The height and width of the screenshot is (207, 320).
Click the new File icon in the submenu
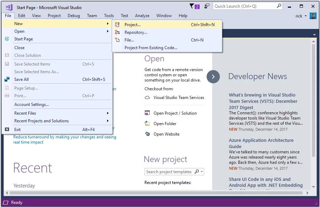[x=117, y=40]
